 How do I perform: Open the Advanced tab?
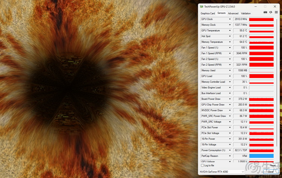tap(233, 13)
